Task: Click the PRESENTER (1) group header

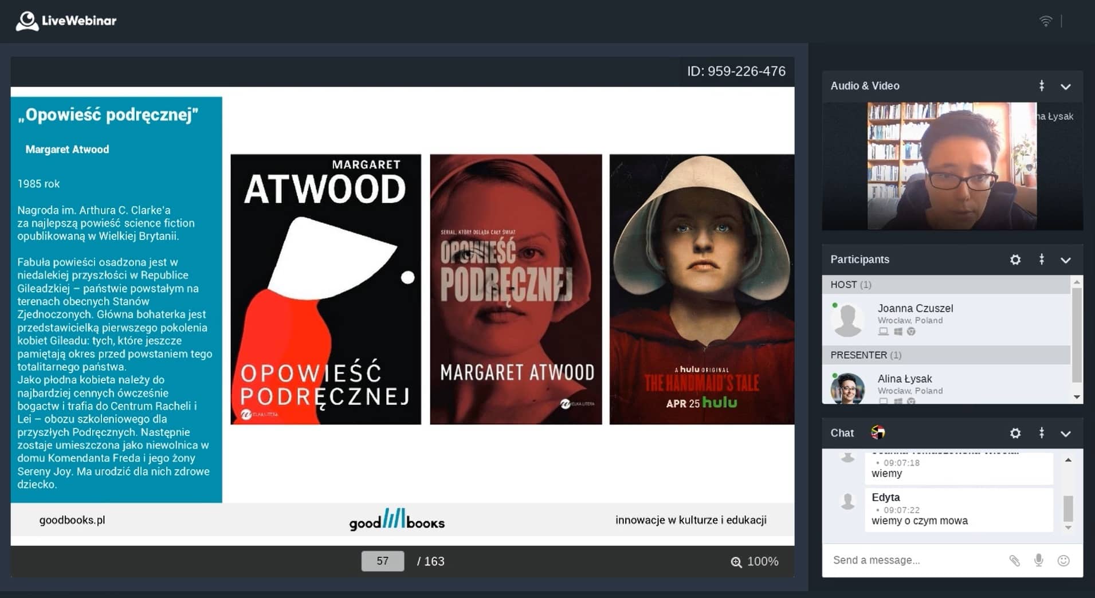Action: pyautogui.click(x=946, y=355)
